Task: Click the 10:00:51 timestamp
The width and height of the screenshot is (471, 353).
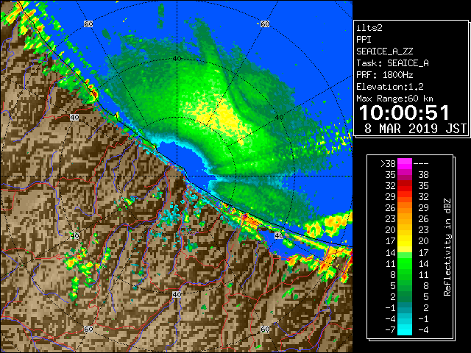Action: pyautogui.click(x=404, y=113)
